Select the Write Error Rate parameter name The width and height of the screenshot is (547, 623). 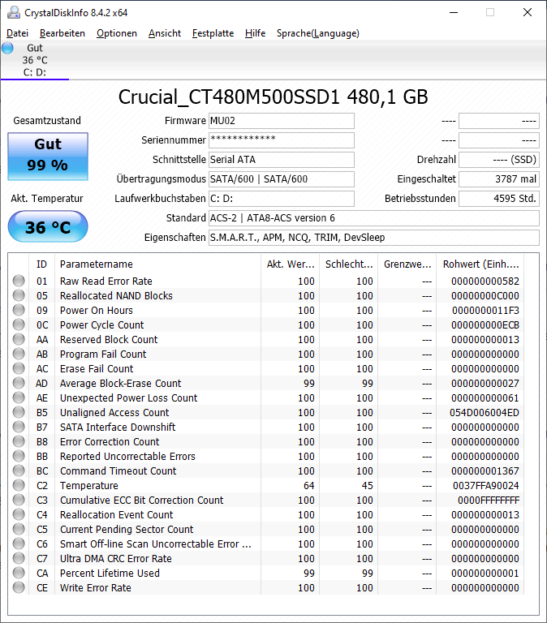[x=96, y=588]
